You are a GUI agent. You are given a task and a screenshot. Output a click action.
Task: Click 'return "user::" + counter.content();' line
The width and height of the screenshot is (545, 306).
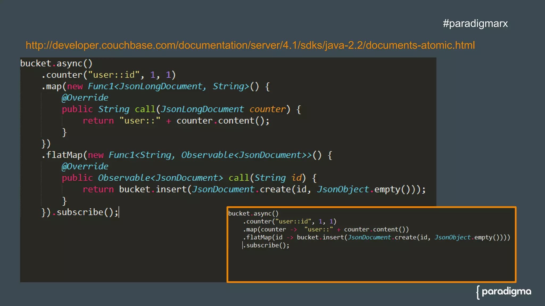tap(176, 121)
